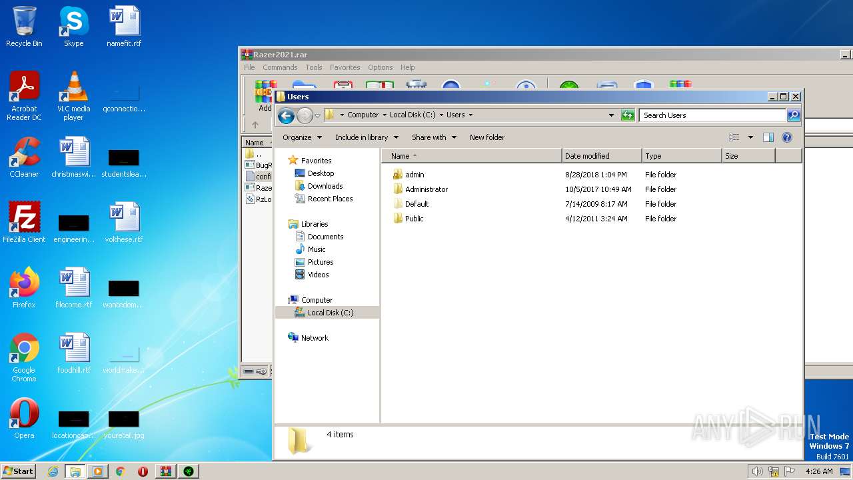Expand arrow after Users breadcrumb
The width and height of the screenshot is (853, 480).
pos(470,115)
